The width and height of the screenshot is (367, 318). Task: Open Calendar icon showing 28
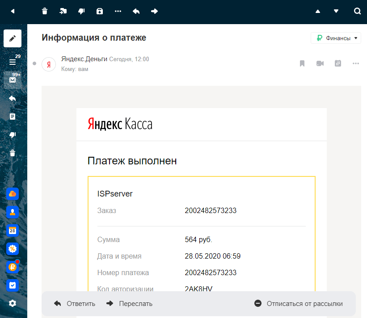click(x=13, y=230)
